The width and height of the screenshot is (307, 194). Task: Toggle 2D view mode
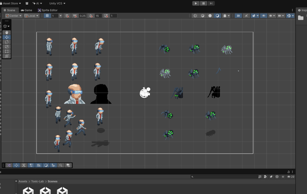(x=238, y=16)
